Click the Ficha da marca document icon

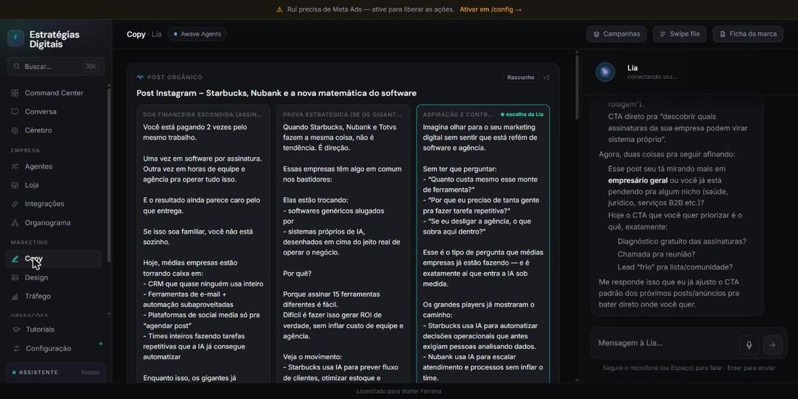click(x=722, y=34)
